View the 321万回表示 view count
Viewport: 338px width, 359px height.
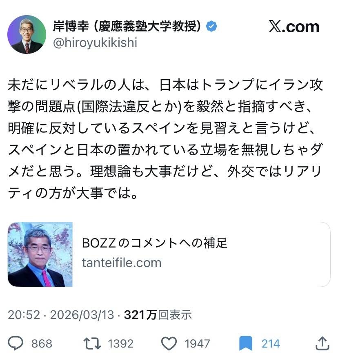point(158,315)
